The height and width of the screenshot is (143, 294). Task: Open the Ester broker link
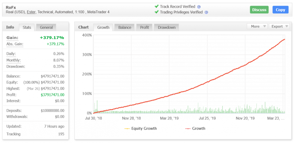(31, 12)
